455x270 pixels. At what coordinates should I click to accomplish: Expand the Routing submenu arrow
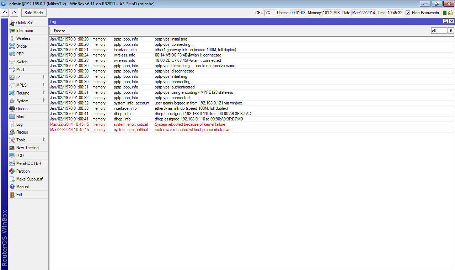(x=44, y=93)
